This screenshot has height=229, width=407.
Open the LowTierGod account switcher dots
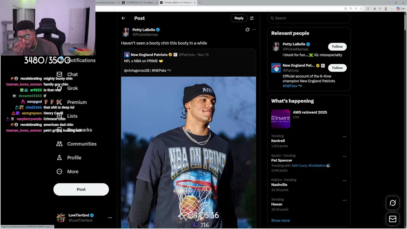[x=110, y=218]
